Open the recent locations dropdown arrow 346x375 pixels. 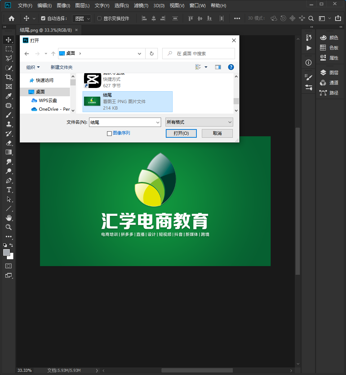click(46, 54)
